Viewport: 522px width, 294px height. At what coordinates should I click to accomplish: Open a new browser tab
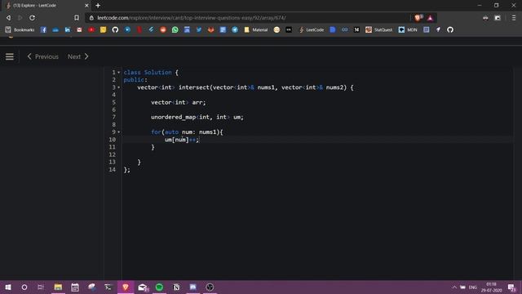[x=98, y=6]
